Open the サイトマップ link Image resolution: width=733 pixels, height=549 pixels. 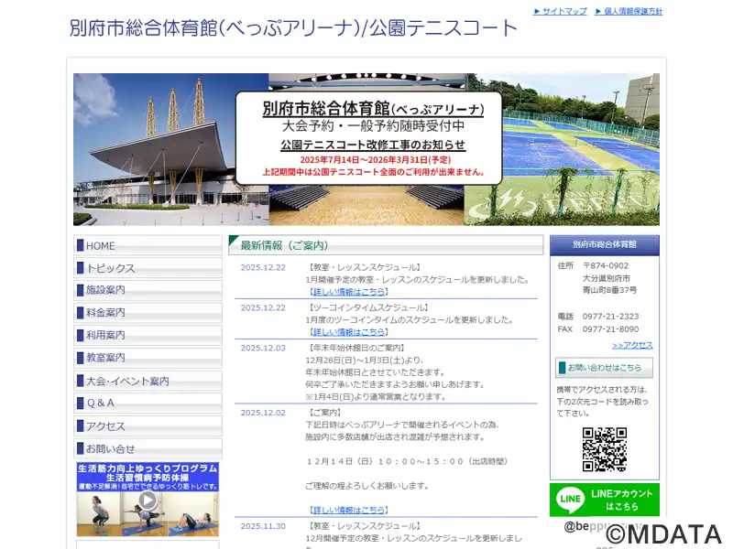[560, 11]
